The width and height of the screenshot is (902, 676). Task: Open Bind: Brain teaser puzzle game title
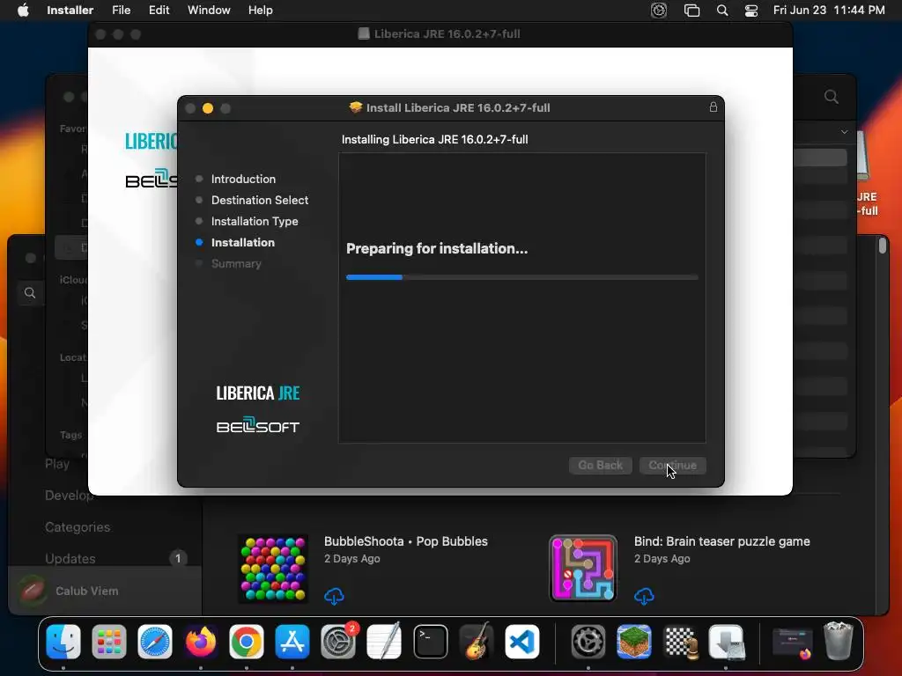click(722, 541)
